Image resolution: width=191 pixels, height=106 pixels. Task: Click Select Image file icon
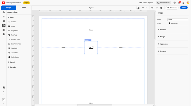pyautogui.click(x=169, y=23)
